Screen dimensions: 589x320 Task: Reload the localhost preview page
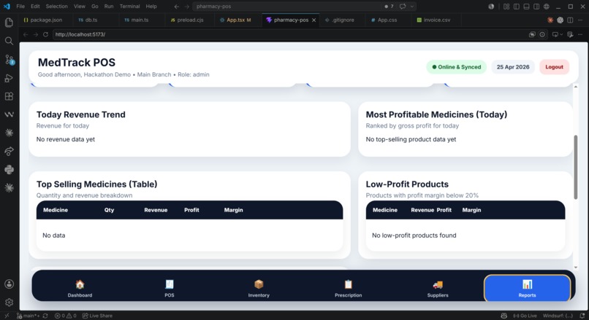tap(45, 34)
